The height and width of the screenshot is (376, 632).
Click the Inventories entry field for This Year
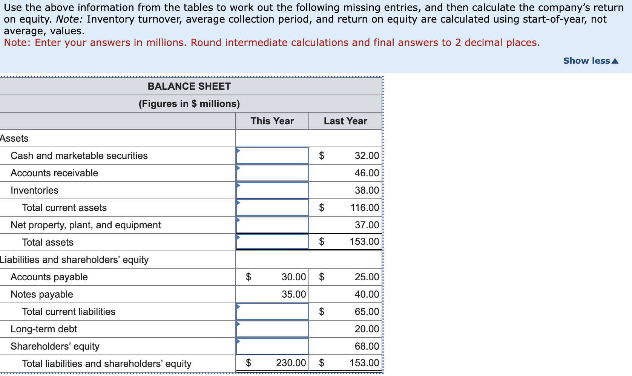272,190
